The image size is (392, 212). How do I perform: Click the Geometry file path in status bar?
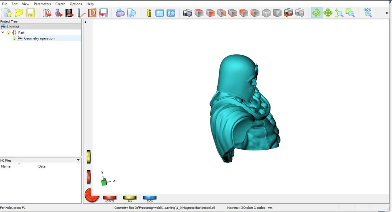tap(164, 208)
